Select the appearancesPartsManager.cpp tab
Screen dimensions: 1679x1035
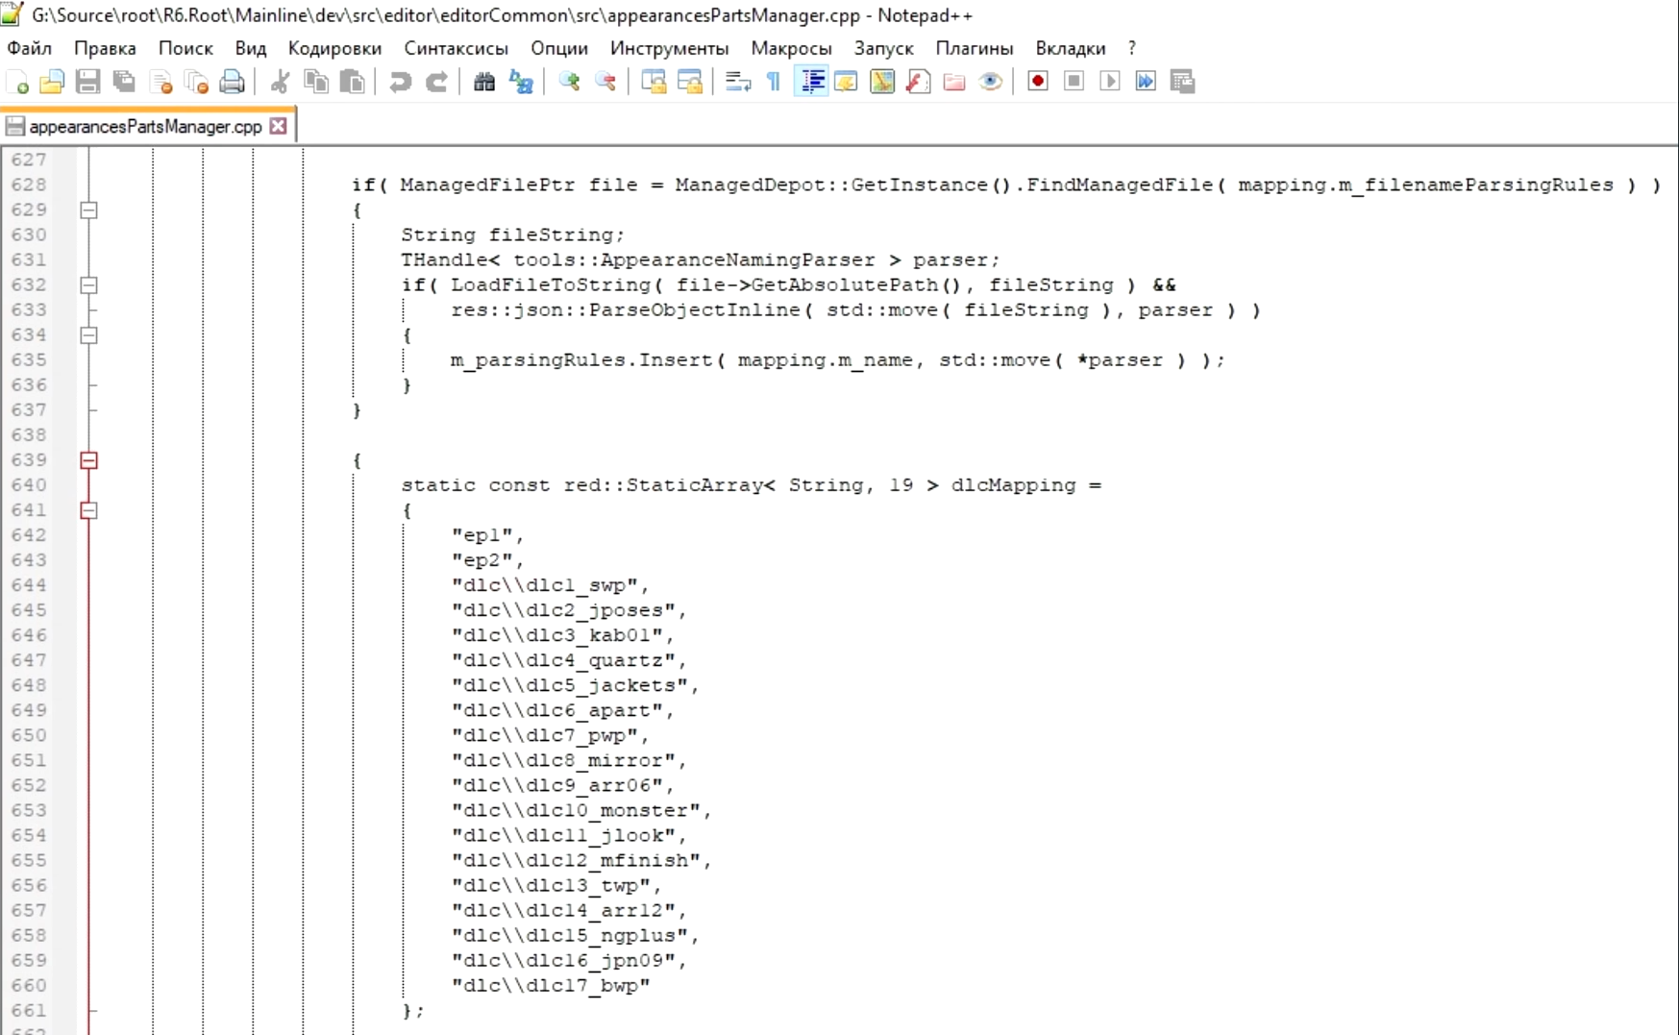tap(145, 127)
